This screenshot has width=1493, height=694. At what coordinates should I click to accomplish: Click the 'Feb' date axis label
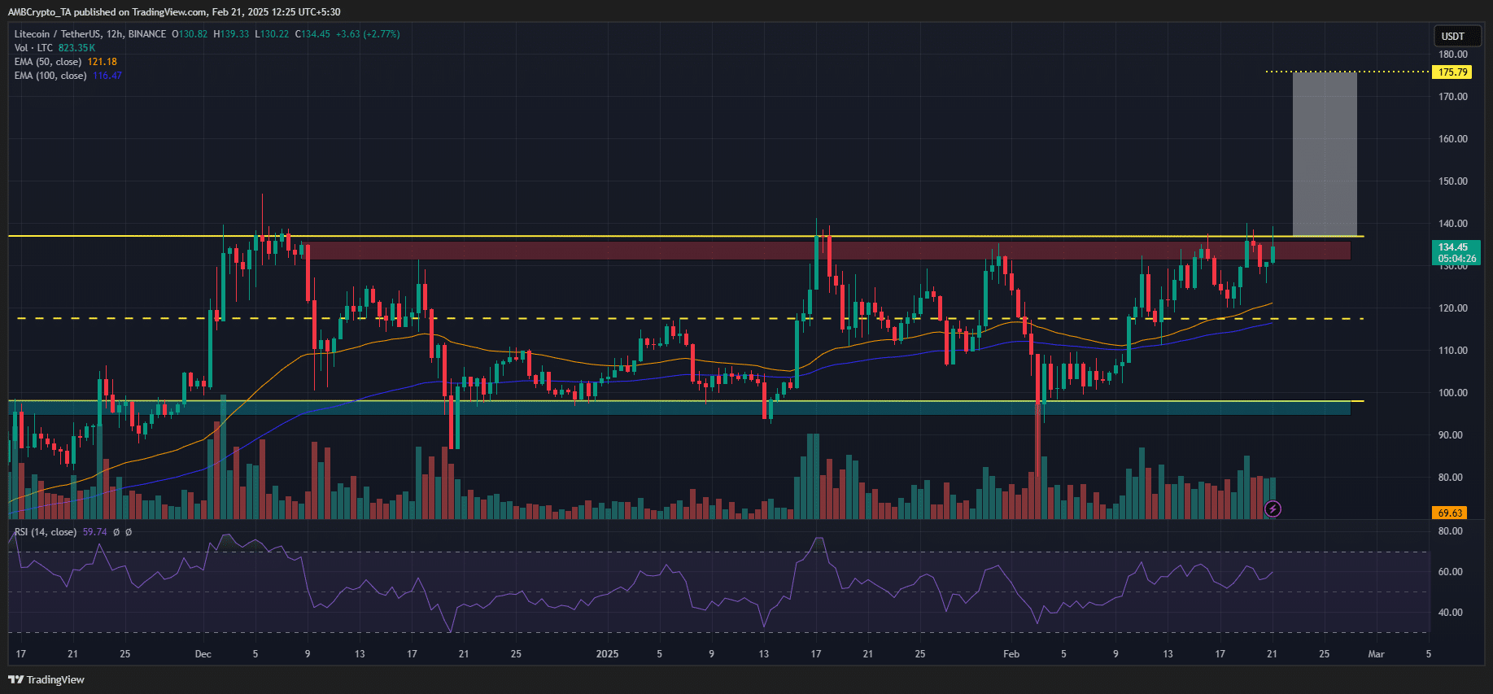pos(1011,654)
